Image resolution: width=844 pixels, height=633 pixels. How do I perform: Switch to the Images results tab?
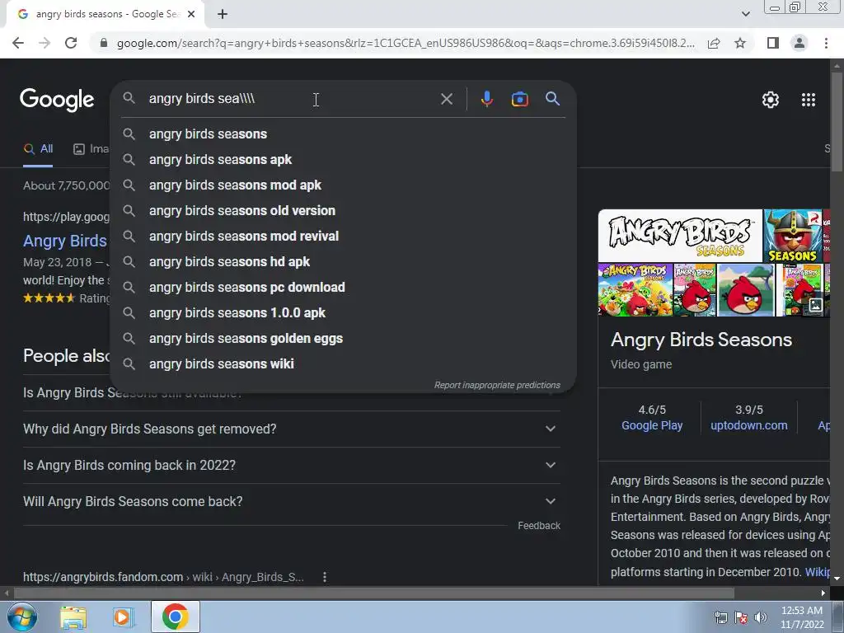point(91,149)
